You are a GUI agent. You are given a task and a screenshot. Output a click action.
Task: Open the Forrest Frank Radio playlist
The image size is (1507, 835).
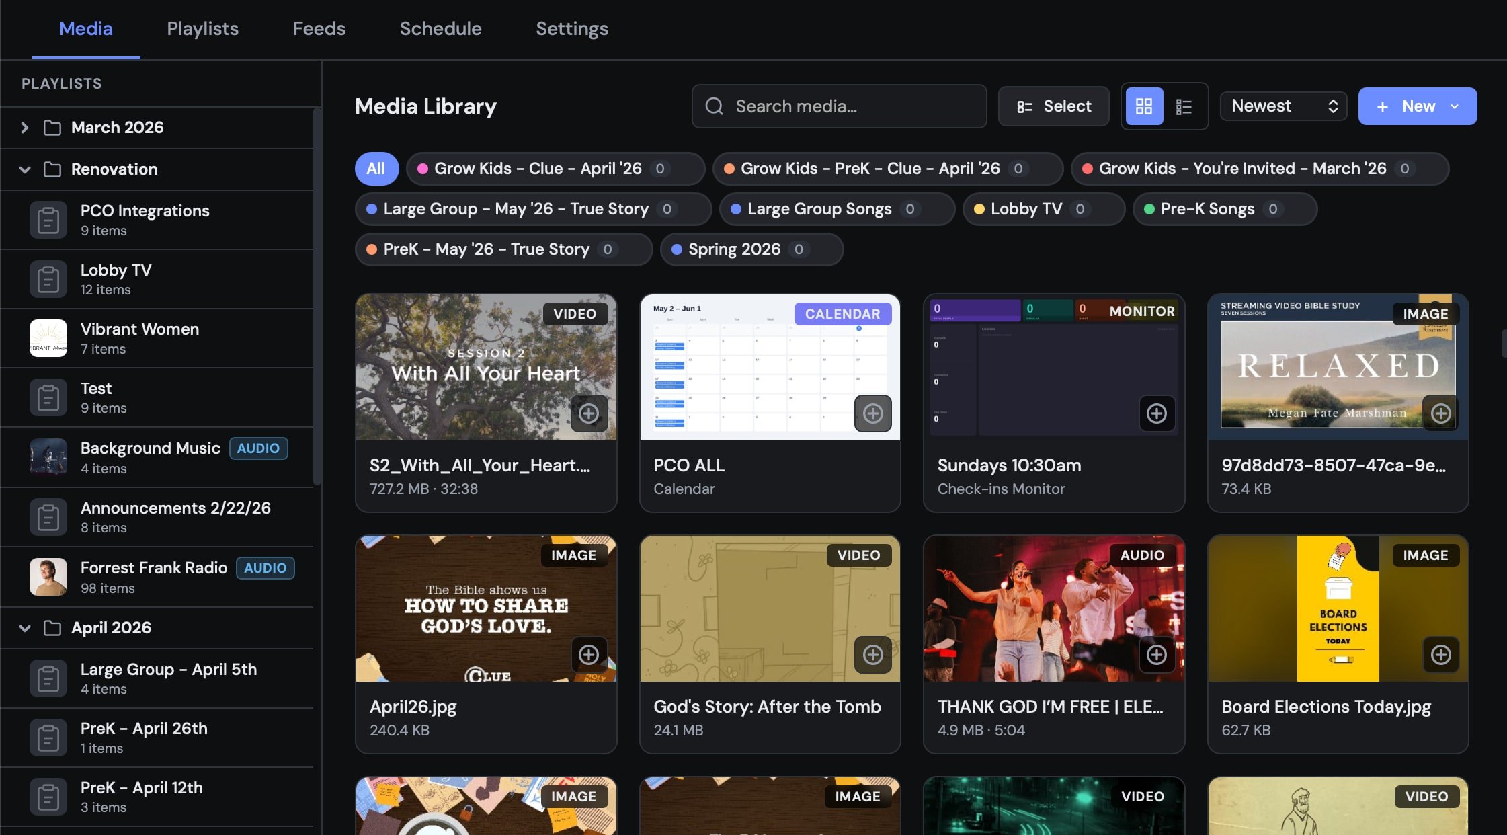point(157,577)
